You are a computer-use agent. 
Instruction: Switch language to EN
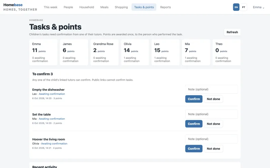click(x=236, y=7)
